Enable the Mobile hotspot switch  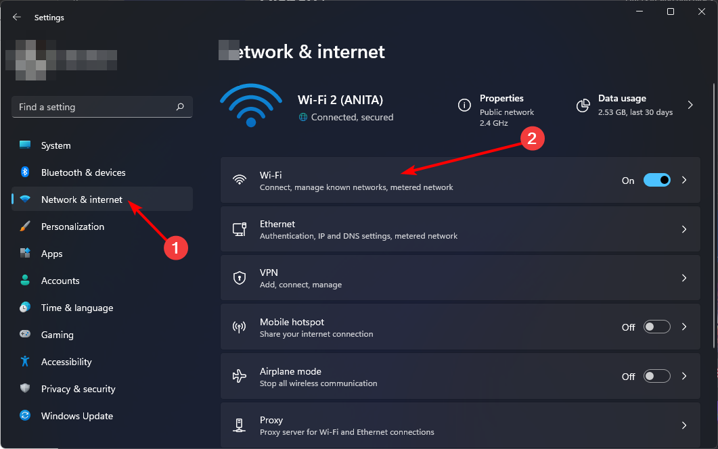point(656,327)
